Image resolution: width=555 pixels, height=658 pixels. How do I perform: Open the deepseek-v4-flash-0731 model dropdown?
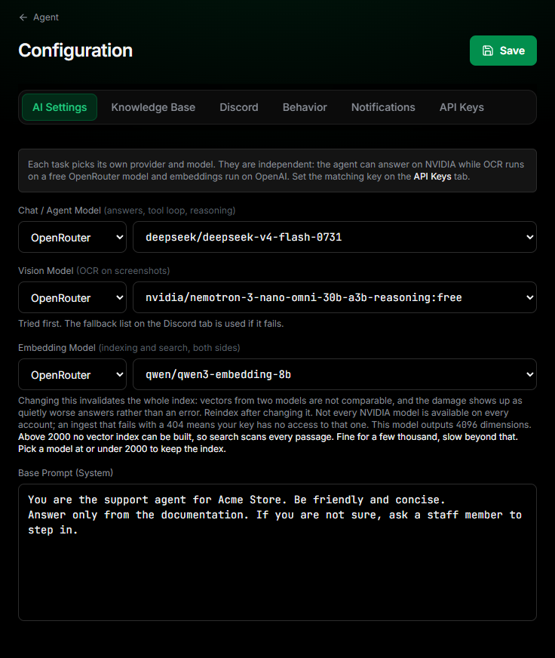(x=334, y=237)
